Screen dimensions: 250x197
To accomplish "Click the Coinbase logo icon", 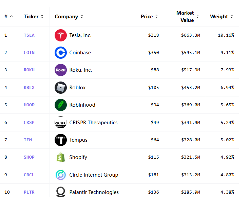I will 61,53.
